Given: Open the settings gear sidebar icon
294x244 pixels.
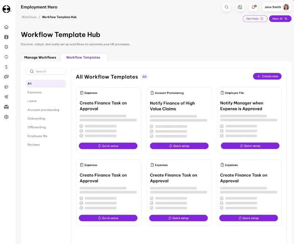Looking at the screenshot, I should point(6,117).
